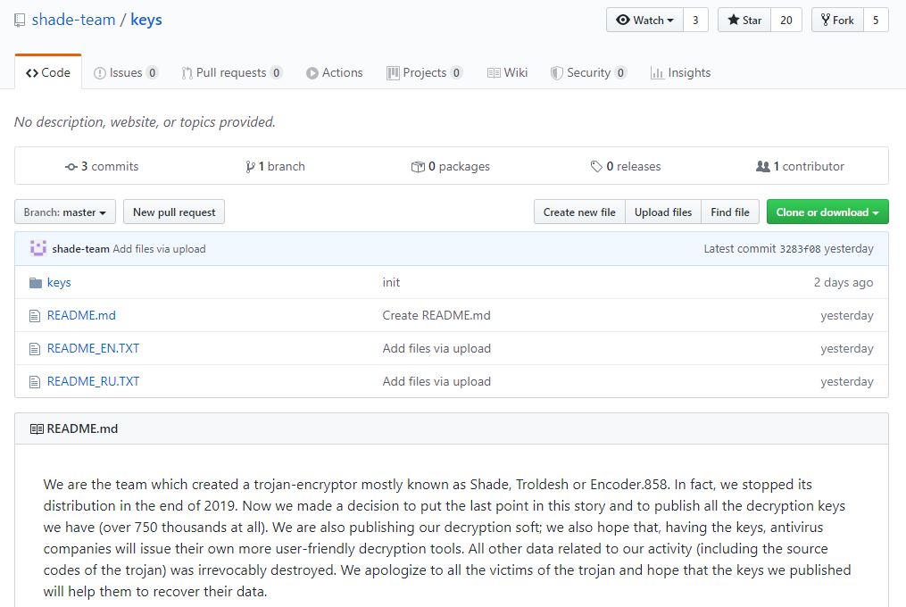Viewport: 906px width, 607px height.
Task: Open the 'Add files via upload' latest commit message
Action: (160, 248)
